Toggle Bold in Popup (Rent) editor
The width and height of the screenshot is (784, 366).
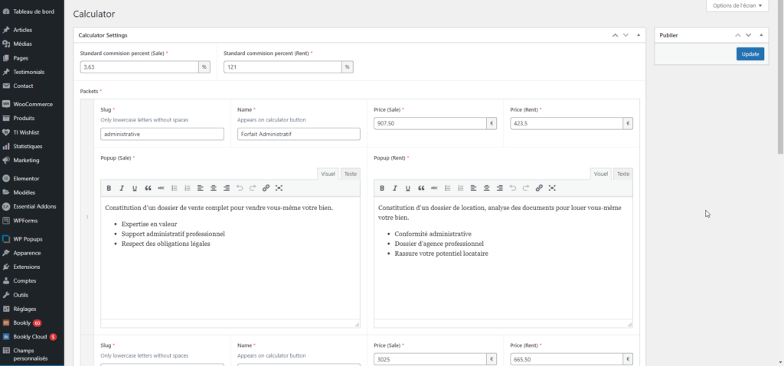[x=382, y=188]
